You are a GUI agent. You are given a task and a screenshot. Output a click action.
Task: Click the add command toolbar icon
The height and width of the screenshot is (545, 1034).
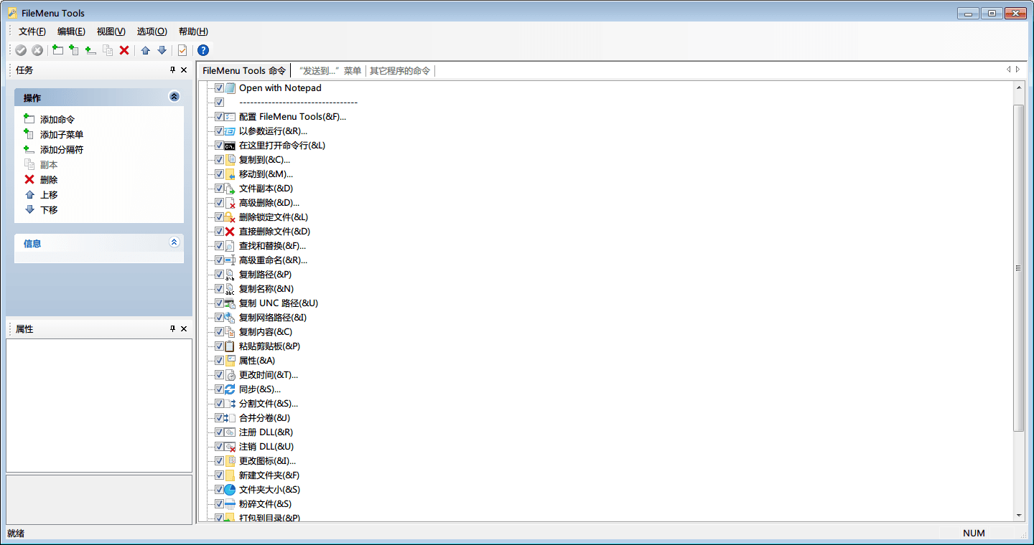57,50
